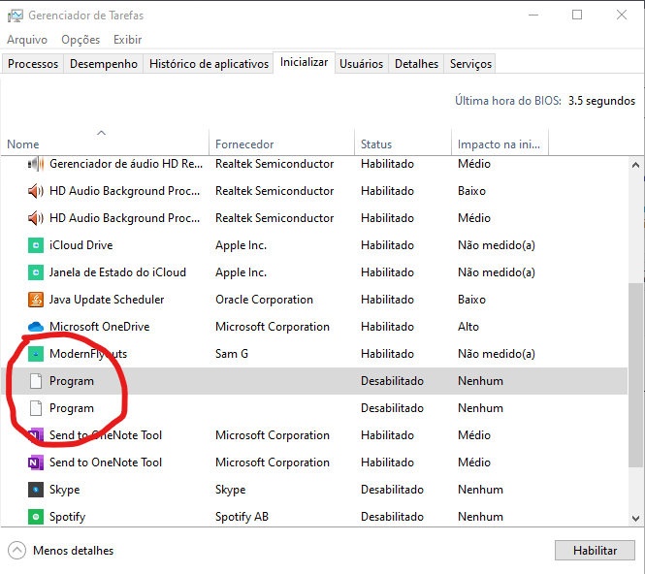The image size is (645, 574).
Task: Click the Habilitar button
Action: tap(595, 551)
